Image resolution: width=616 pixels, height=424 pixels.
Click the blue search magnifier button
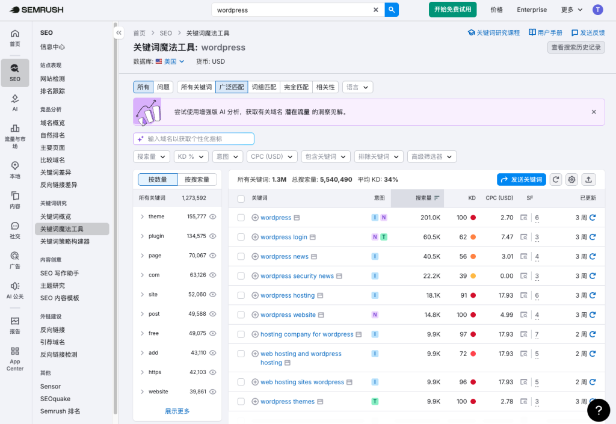392,10
